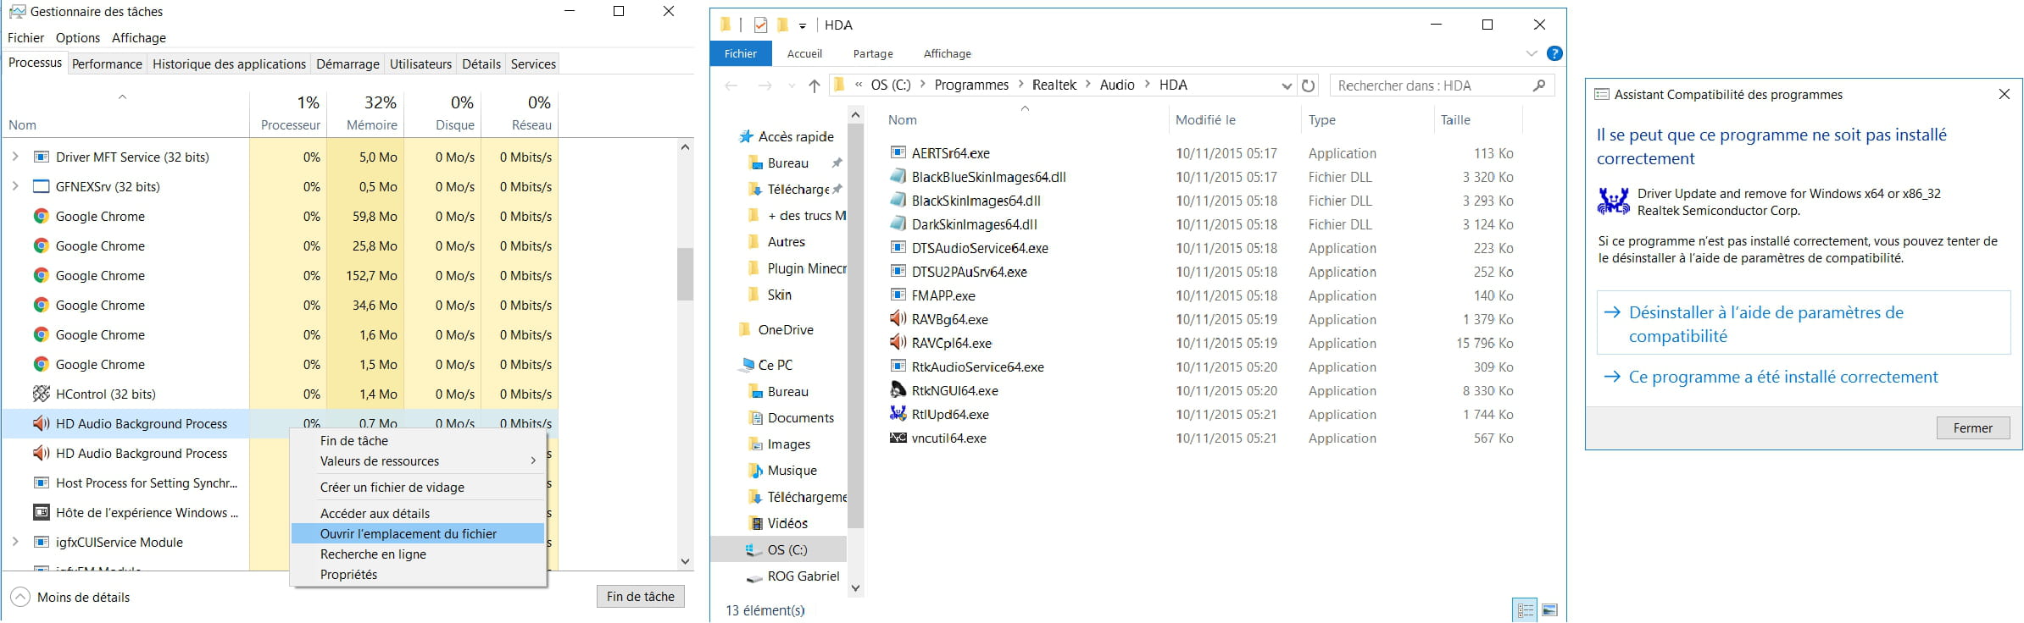Choose Désinstaller à l'aide de paramètres de compatibilité
Viewport: 2024px width, 623px height.
click(1804, 323)
